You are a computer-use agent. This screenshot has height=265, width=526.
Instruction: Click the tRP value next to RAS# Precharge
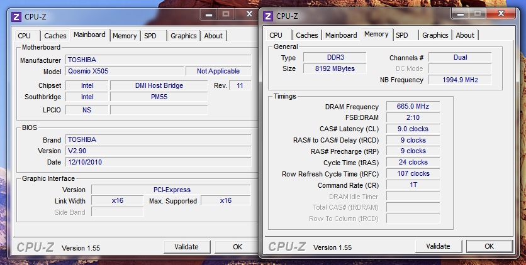click(413, 151)
